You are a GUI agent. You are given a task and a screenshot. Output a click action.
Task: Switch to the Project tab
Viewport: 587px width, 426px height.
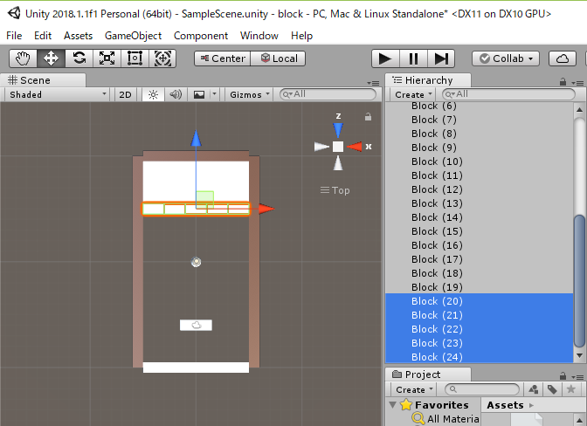click(428, 374)
